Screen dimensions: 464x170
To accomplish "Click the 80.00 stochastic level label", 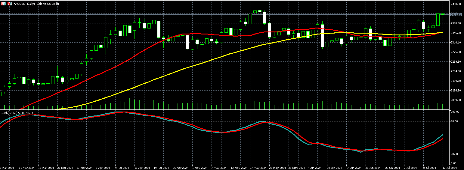I will [455, 121].
